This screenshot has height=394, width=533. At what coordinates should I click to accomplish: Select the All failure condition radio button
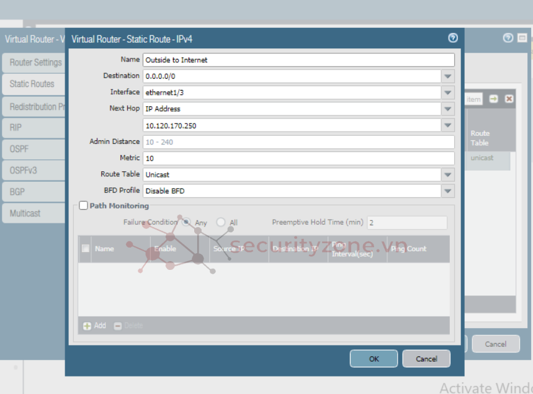(x=221, y=222)
